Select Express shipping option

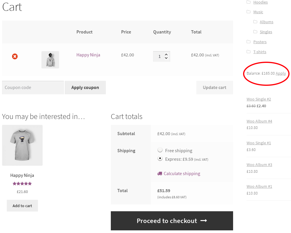160,158
